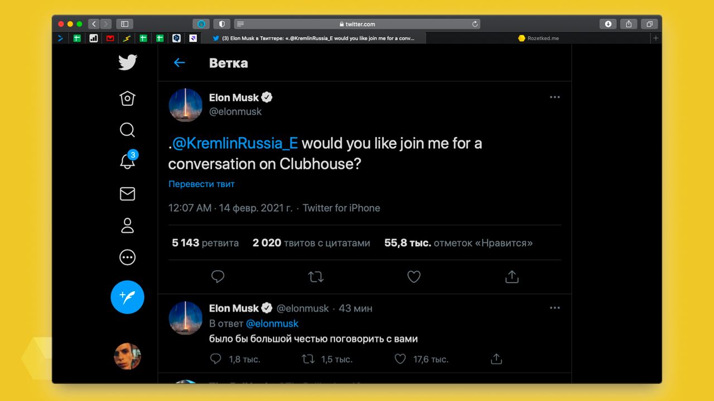Expand the More options circle in the sidebar

(127, 257)
